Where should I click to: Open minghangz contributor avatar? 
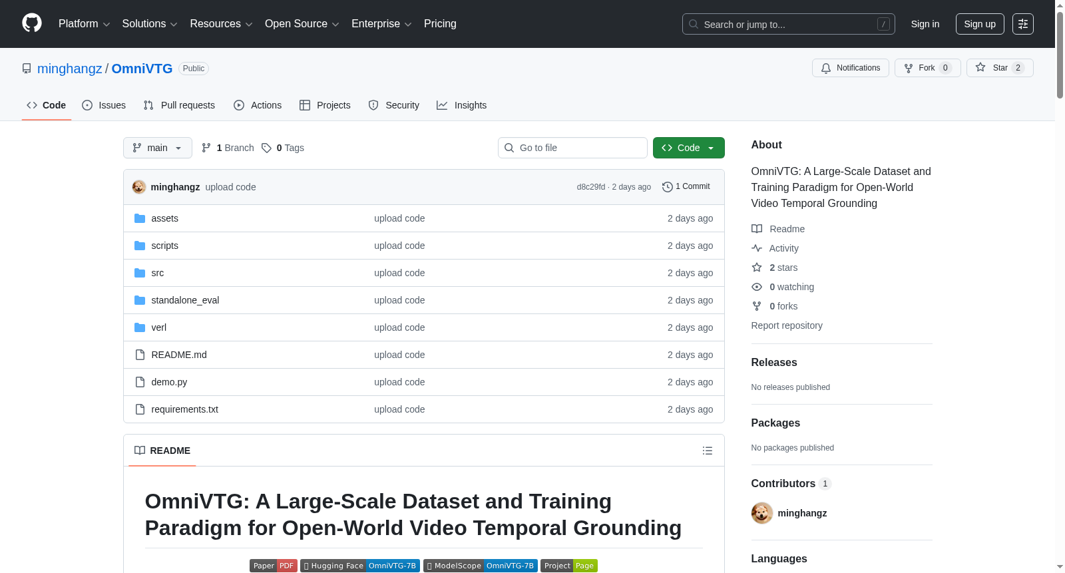click(762, 513)
